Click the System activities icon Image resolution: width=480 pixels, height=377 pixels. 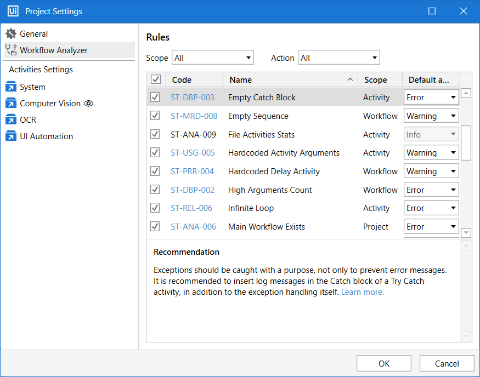tap(11, 87)
